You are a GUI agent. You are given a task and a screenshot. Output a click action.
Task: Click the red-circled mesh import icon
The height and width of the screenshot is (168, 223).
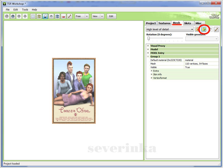tap(204, 29)
